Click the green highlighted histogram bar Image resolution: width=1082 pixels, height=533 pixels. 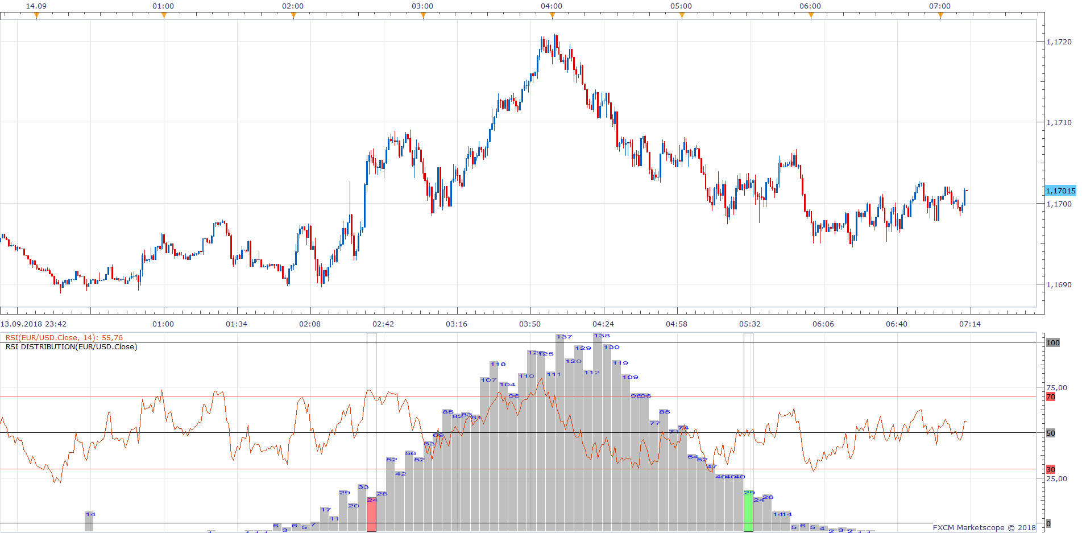[748, 512]
